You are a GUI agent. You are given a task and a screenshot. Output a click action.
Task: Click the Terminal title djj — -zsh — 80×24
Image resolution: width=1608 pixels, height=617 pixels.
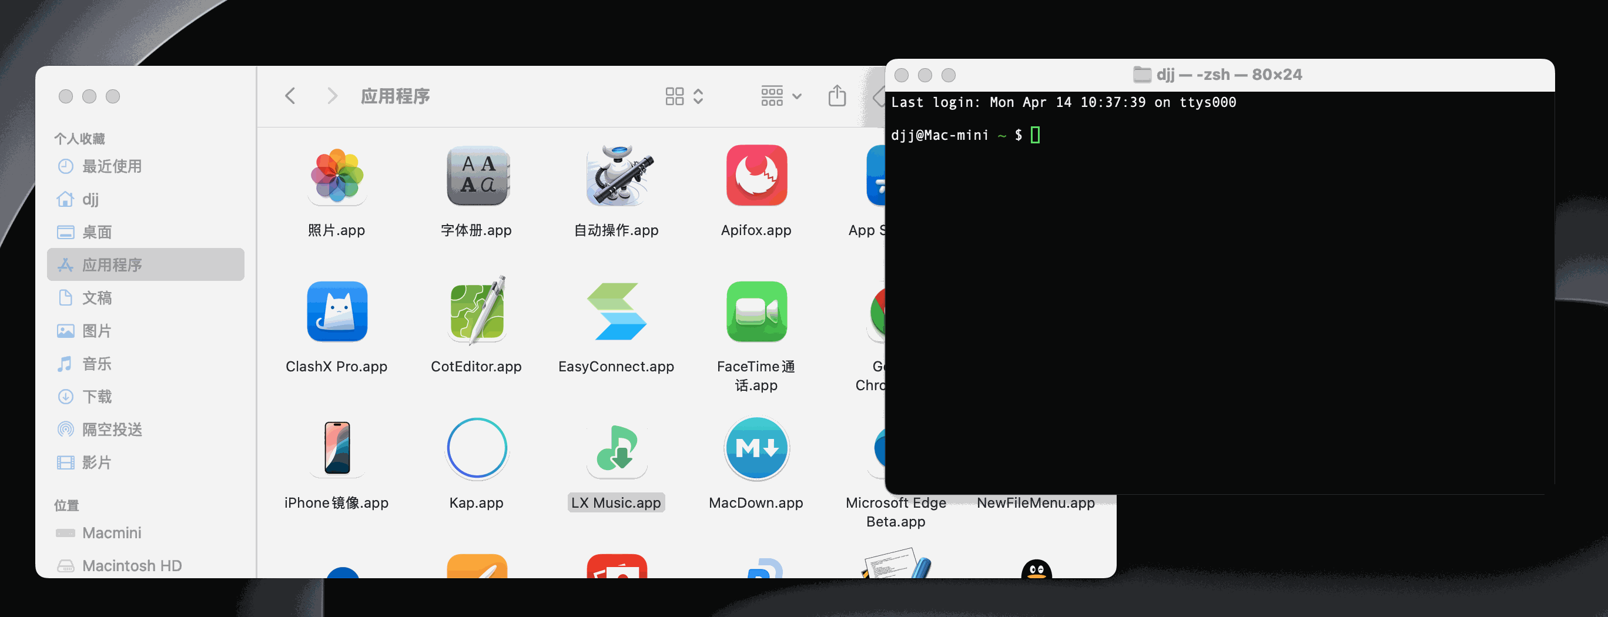1229,75
